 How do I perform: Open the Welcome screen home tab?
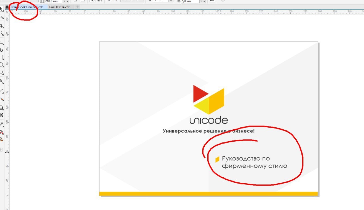click(7, 7)
